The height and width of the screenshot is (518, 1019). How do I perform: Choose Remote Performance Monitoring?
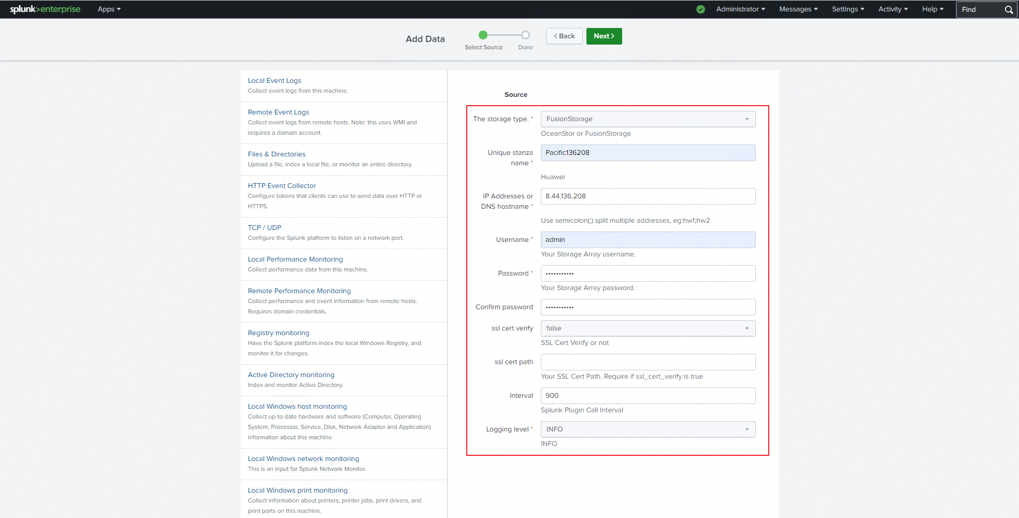pos(299,291)
